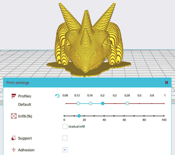The width and height of the screenshot is (175, 155).
Task: Select the 0.28 profile slider node
Action: coord(127,103)
